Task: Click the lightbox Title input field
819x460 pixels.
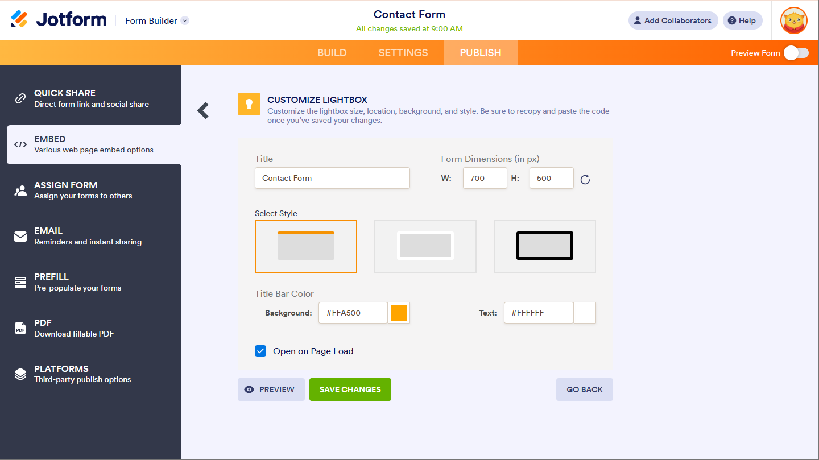Action: click(x=332, y=178)
